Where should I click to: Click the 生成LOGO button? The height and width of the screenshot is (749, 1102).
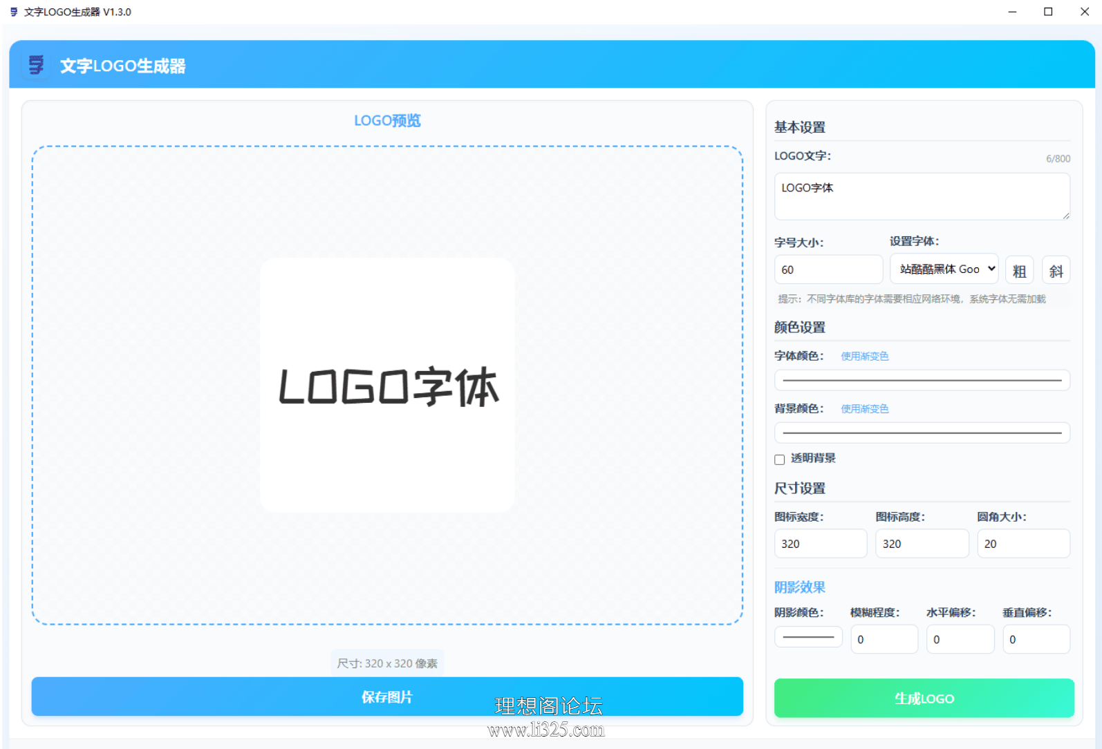[924, 698]
